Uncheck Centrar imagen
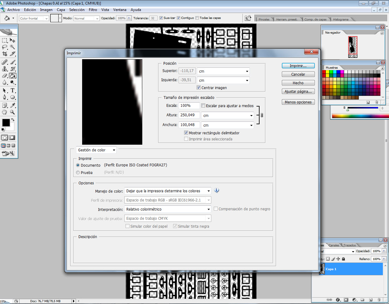The image size is (389, 304). [199, 88]
